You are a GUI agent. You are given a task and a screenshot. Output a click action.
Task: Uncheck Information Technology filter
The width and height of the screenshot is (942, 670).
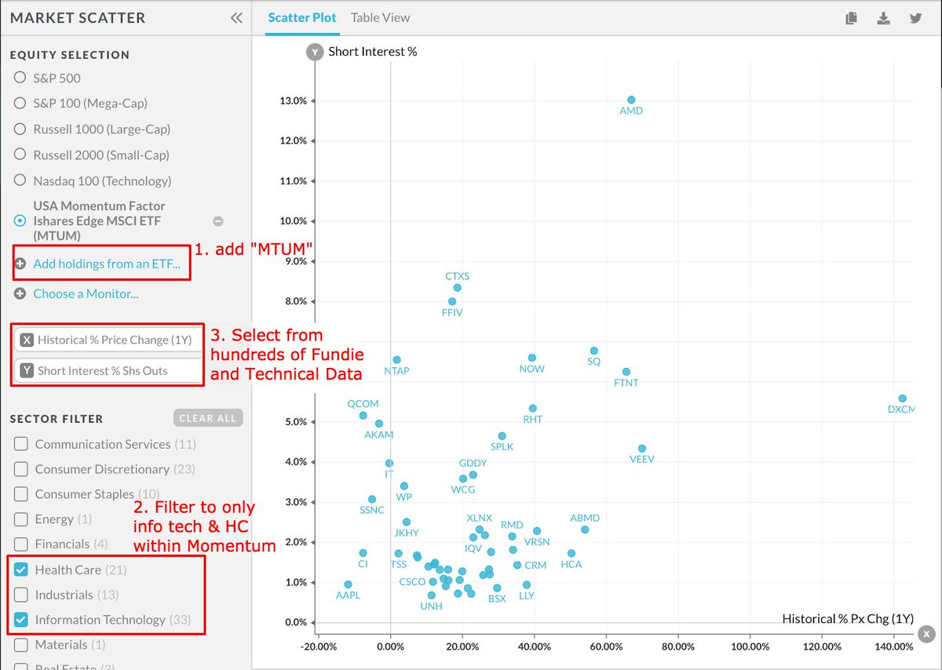click(21, 620)
